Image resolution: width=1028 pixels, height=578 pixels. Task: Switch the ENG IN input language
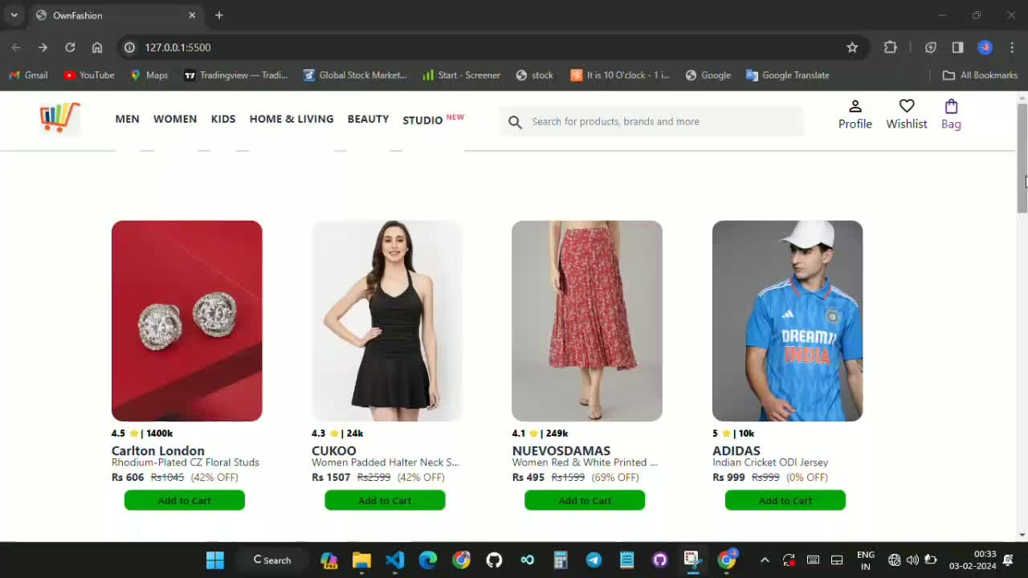pyautogui.click(x=866, y=560)
